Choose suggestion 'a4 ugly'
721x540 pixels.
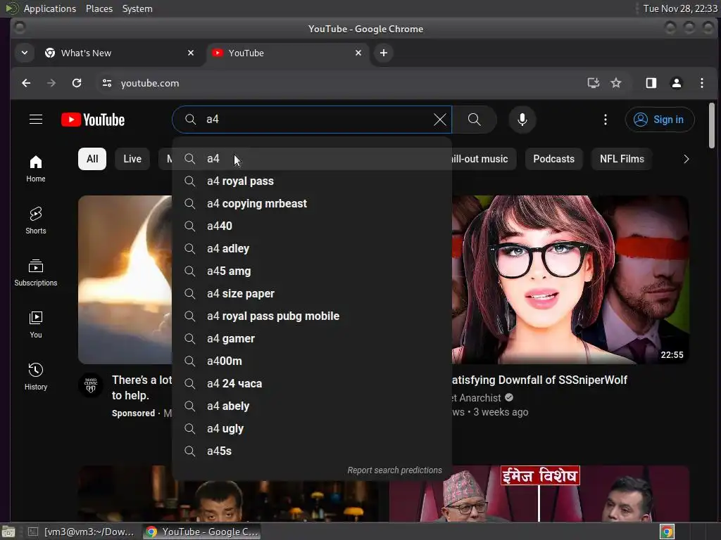click(x=312, y=429)
